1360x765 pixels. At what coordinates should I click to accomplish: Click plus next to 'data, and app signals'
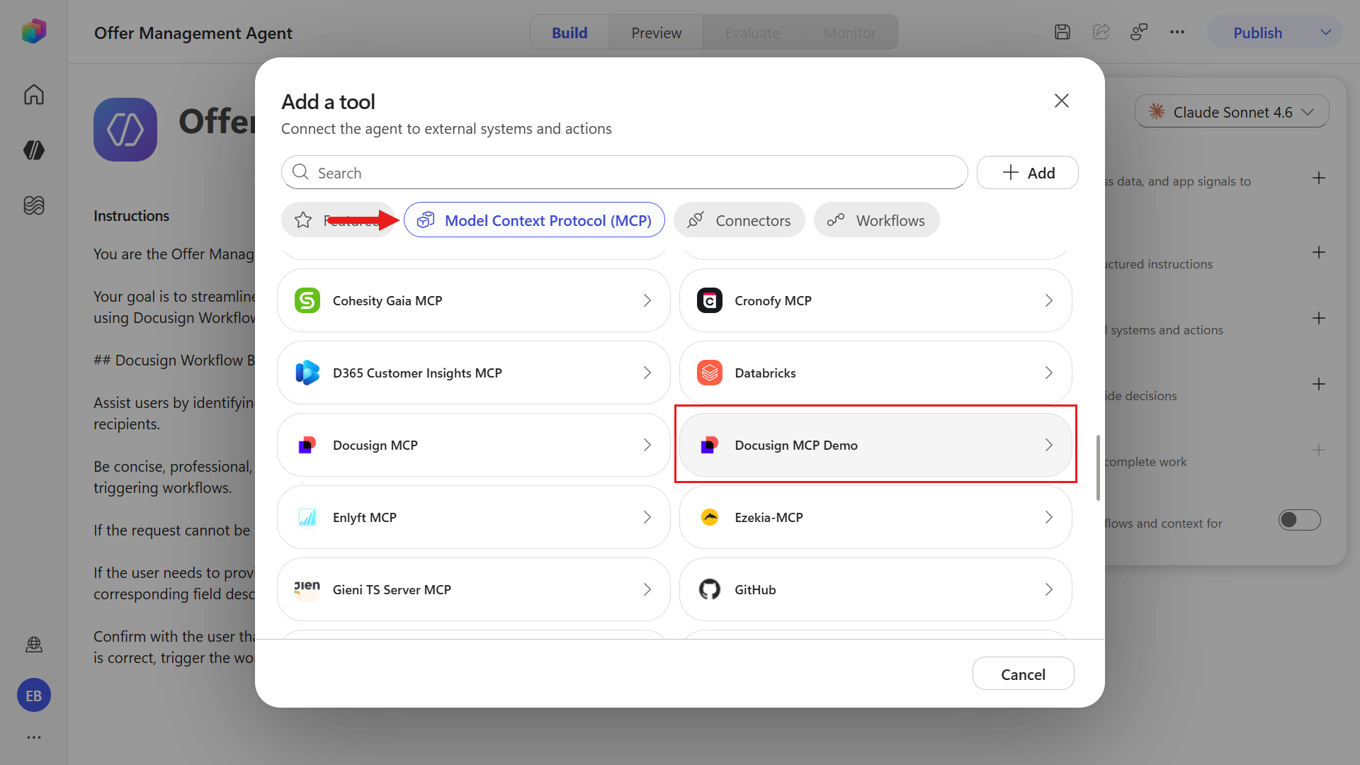pos(1318,178)
